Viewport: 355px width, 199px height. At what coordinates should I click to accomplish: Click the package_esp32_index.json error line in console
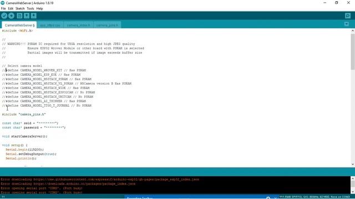pos(100,180)
